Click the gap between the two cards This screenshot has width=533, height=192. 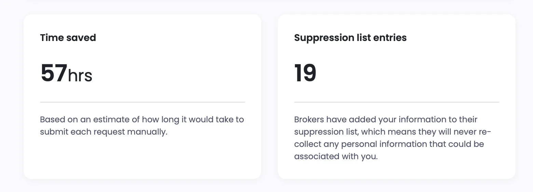coord(270,96)
